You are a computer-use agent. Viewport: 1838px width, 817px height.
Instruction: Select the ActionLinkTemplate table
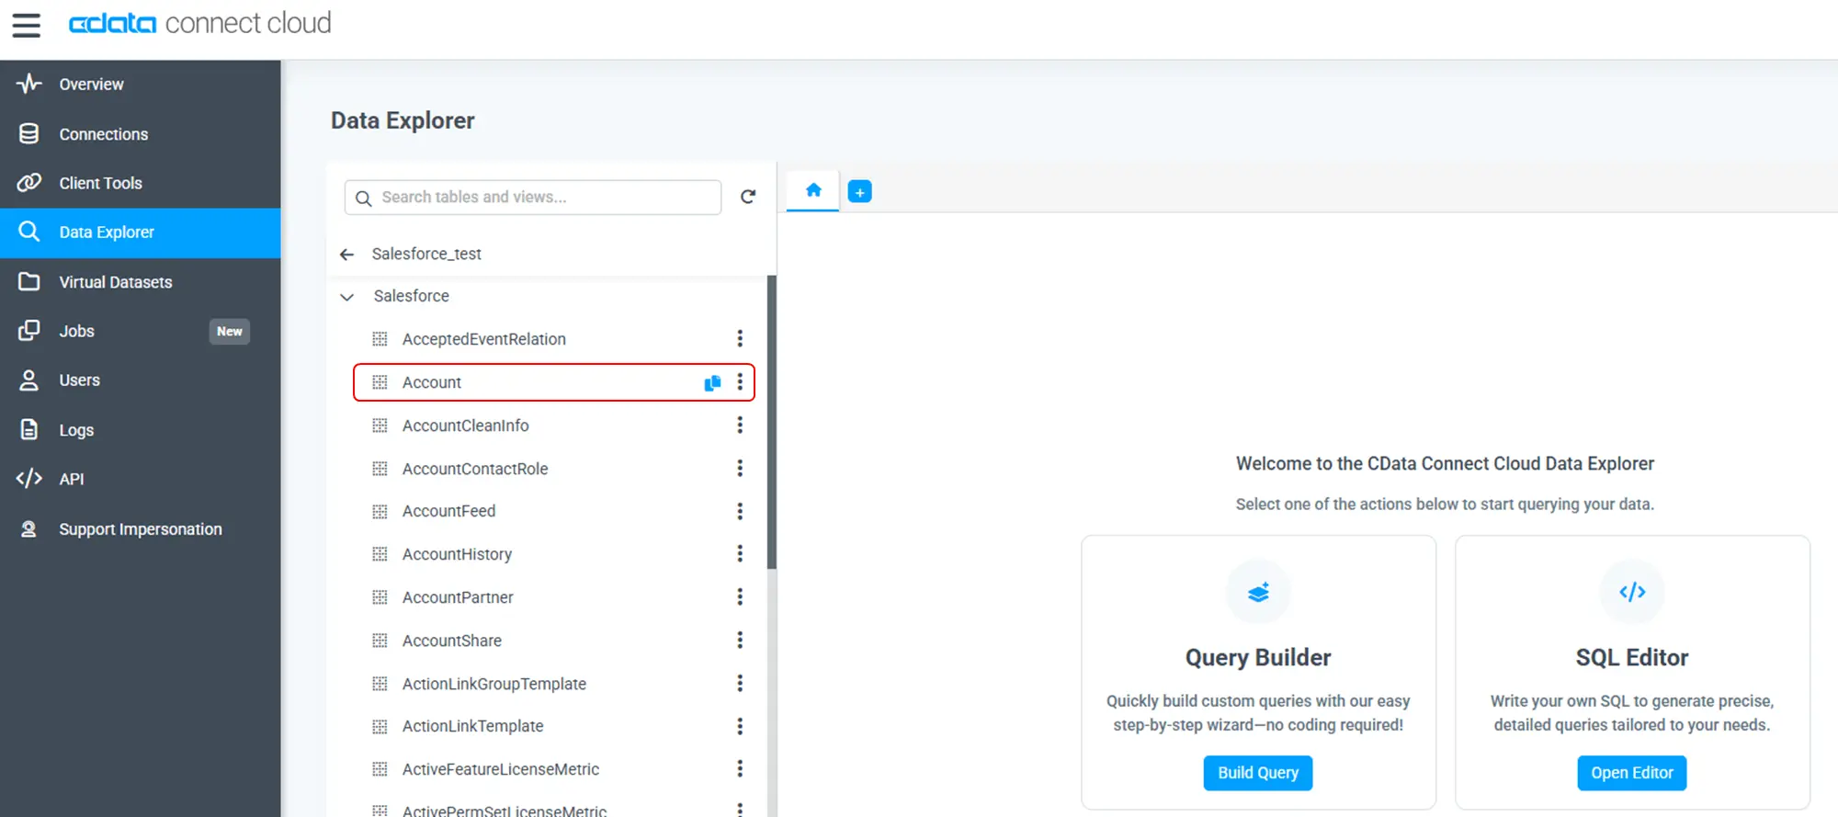473,726
